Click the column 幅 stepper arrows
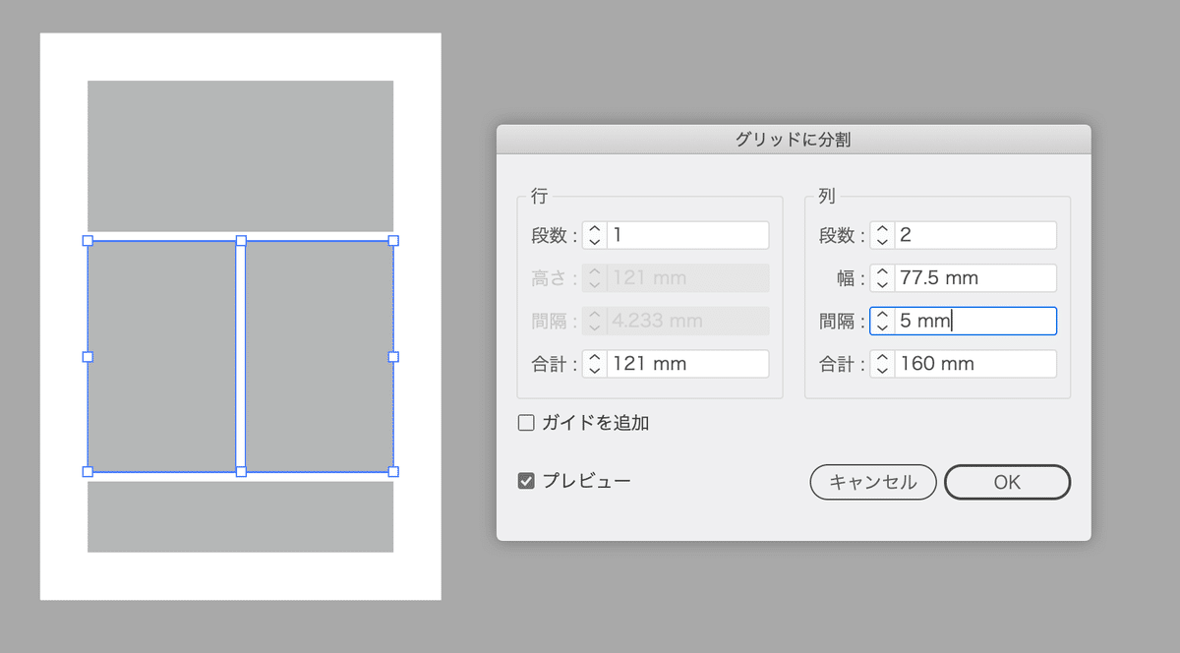1180x653 pixels. [x=882, y=278]
